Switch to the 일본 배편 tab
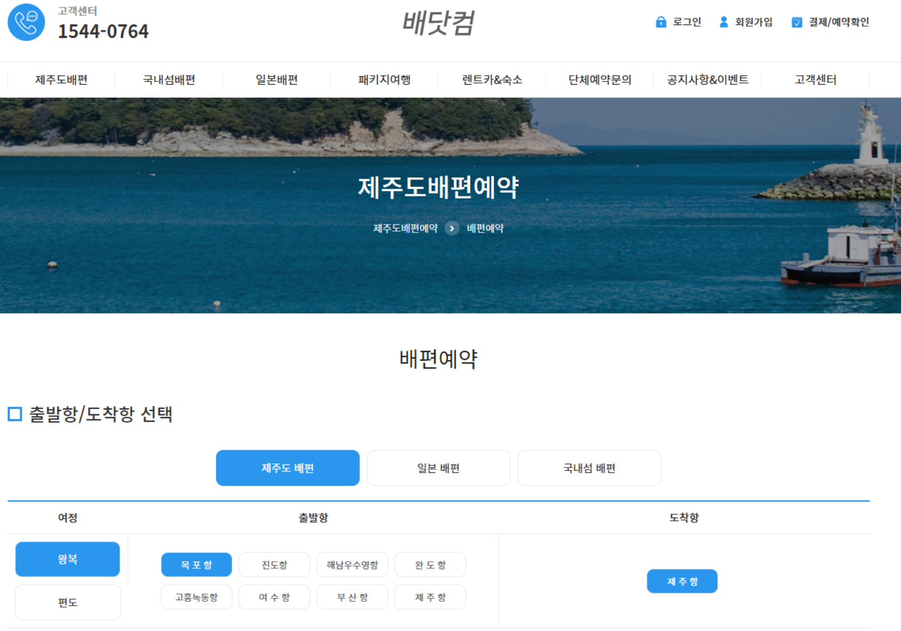The width and height of the screenshot is (901, 631). pyautogui.click(x=438, y=468)
